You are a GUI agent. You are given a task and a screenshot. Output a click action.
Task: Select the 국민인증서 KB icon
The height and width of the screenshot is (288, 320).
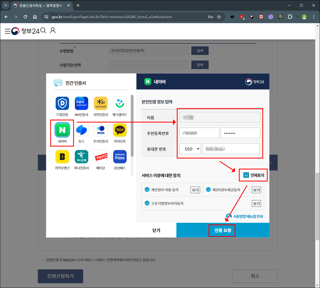coord(101,103)
